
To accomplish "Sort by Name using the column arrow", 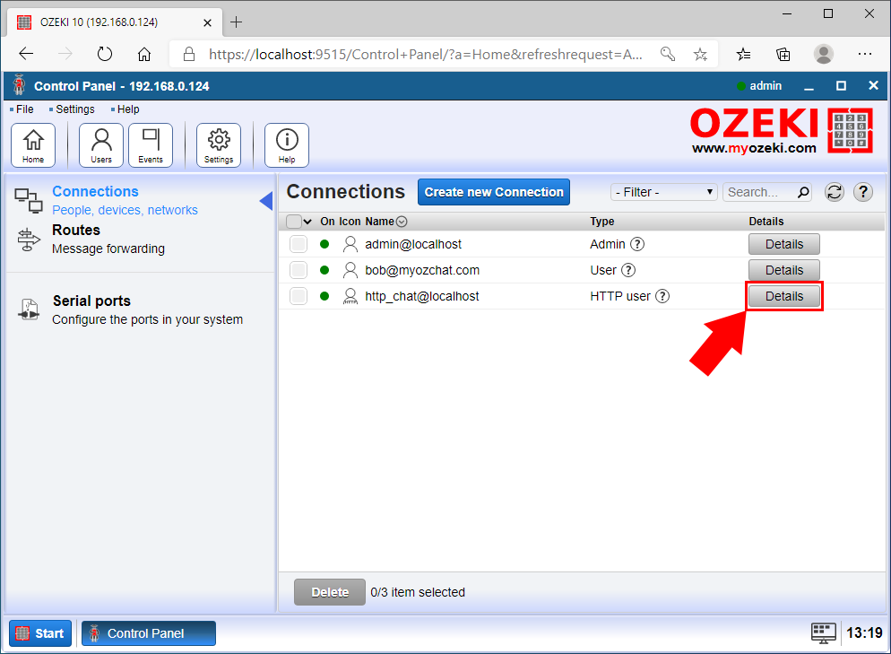I will pyautogui.click(x=401, y=221).
